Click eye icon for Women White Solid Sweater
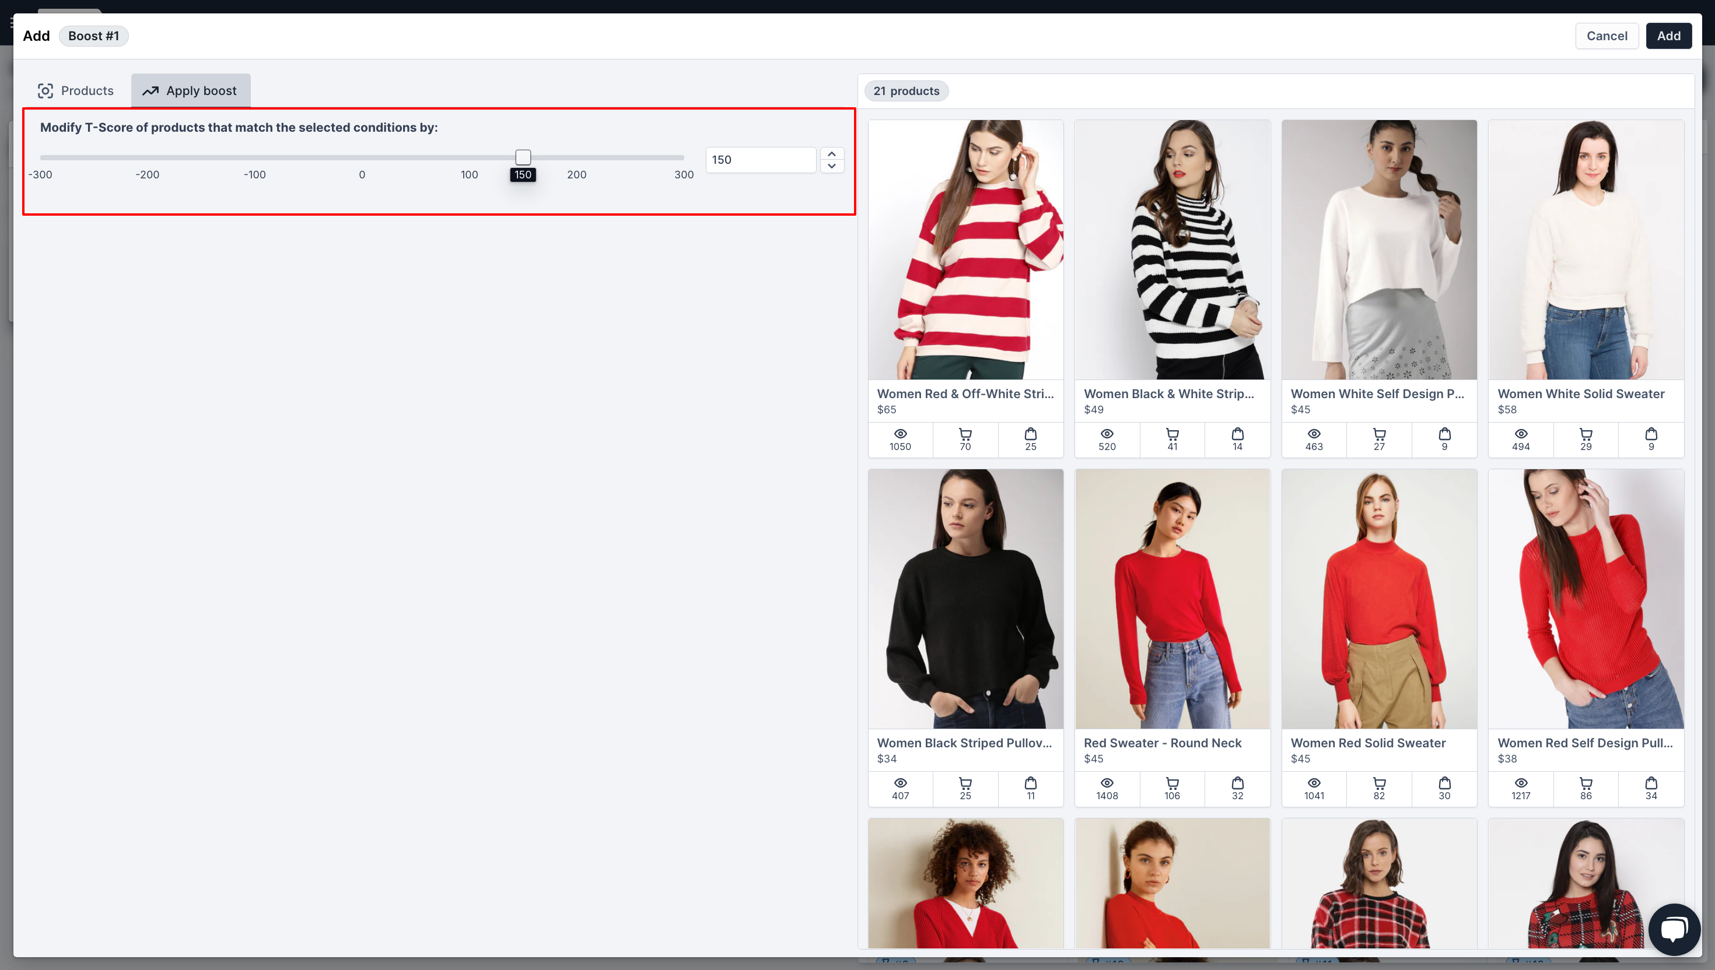Screen dimensions: 1715x970 point(1520,434)
